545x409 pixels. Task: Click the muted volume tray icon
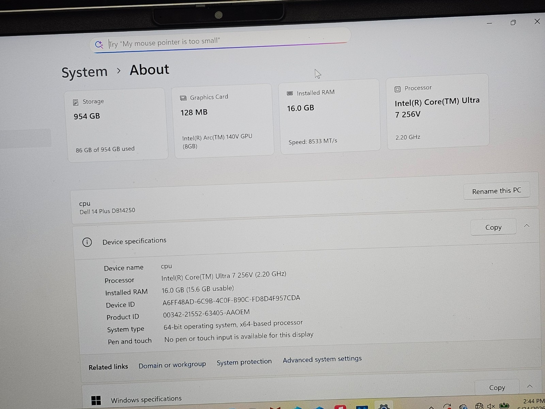tap(491, 406)
